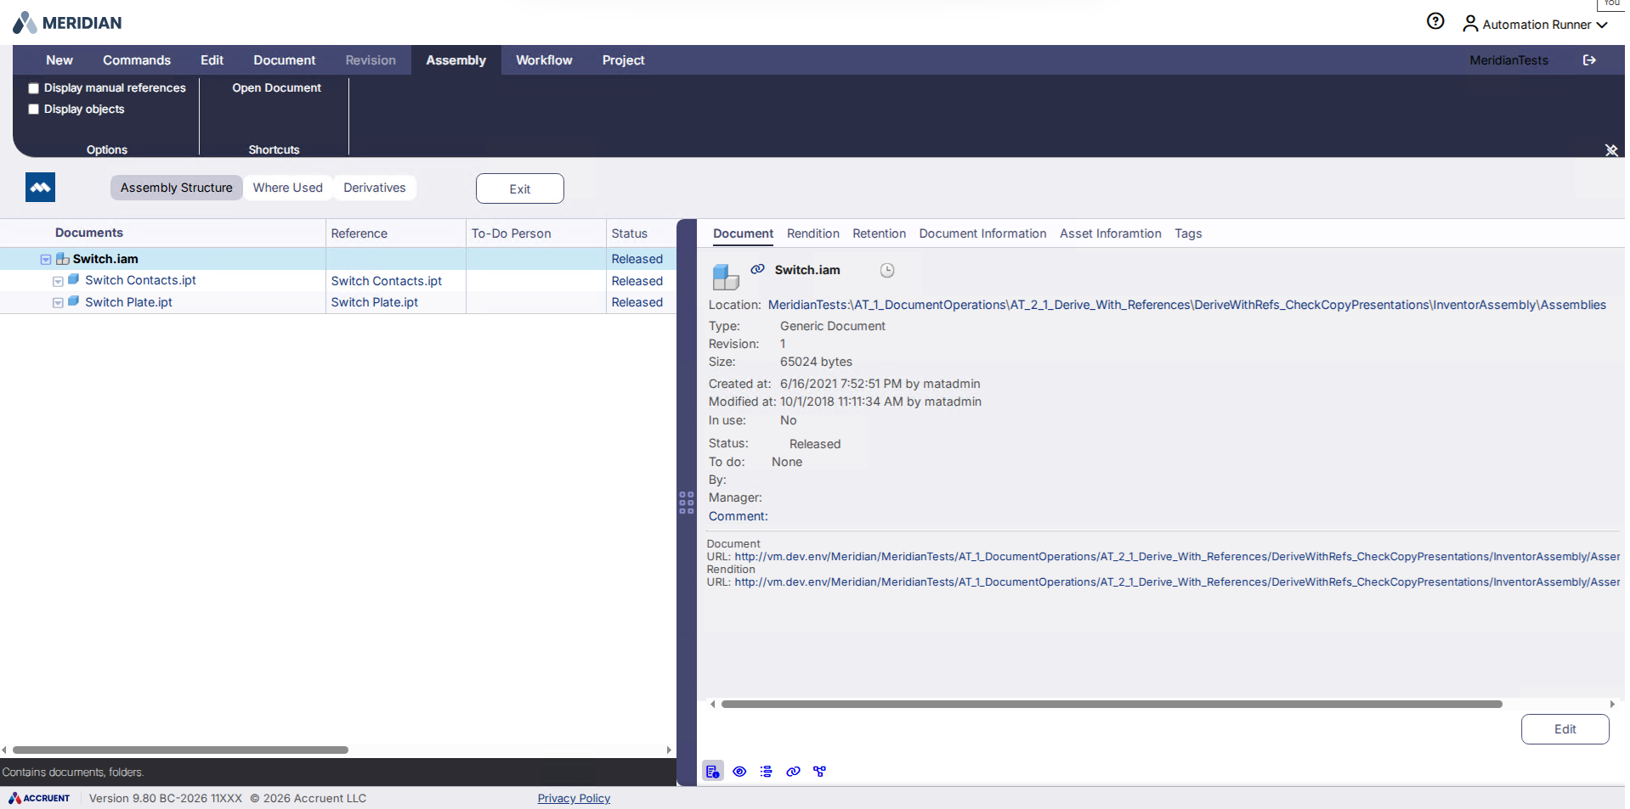Viewport: 1630px width, 809px height.
Task: Click the Switch Plate.ipt part icon
Action: click(74, 301)
